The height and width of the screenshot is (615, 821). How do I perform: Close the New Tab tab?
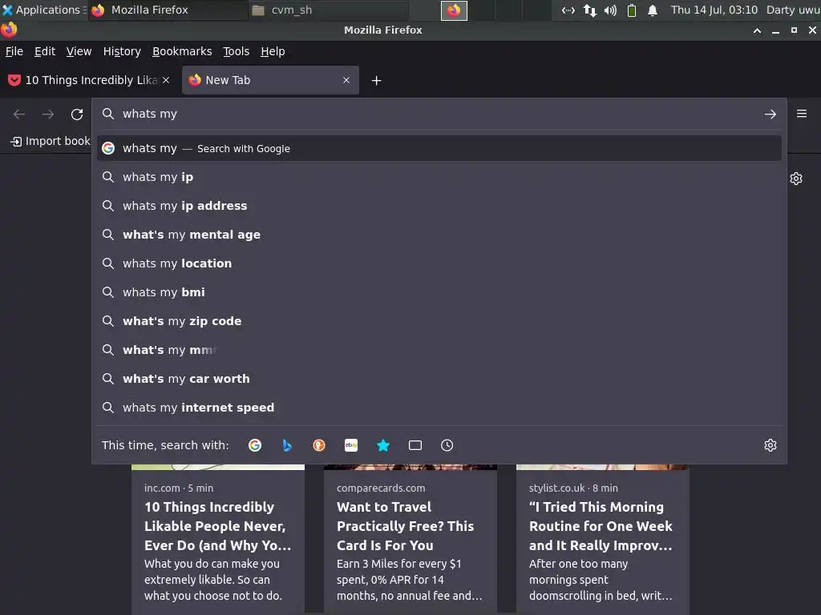point(346,80)
